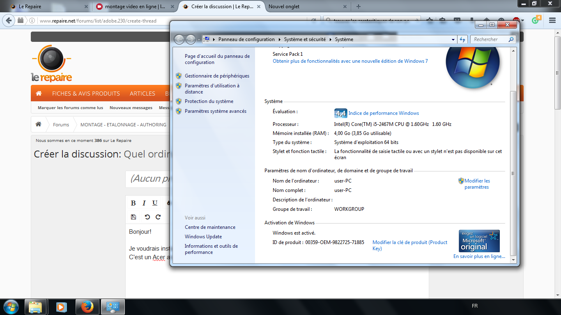Open 'MONTAGE - ETALONNAGE - AUTHORING' breadcrumb
561x315 pixels.
pos(123,125)
